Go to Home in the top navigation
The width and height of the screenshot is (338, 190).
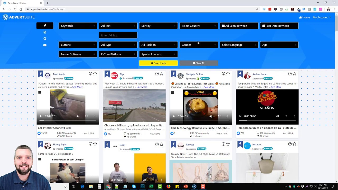(304, 17)
